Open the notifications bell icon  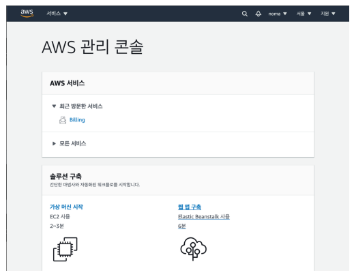point(259,14)
